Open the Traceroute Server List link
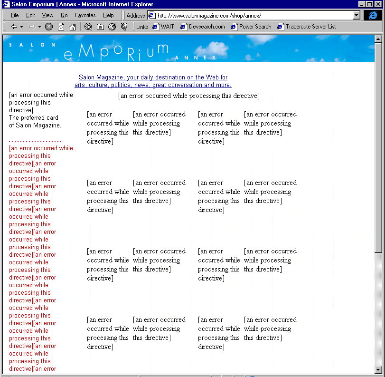This screenshot has height=377, width=385. [306, 27]
